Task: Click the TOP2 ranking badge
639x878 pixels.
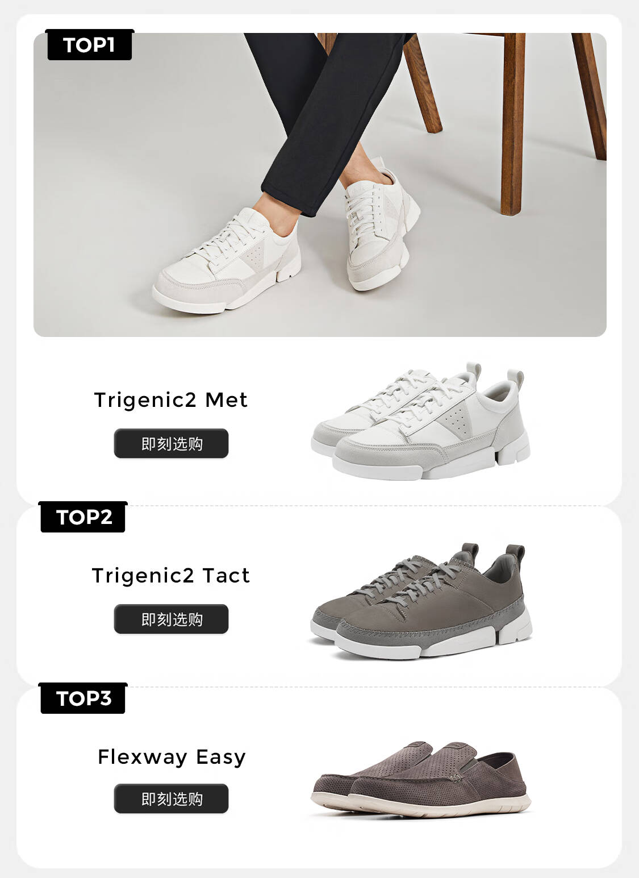Action: click(83, 517)
